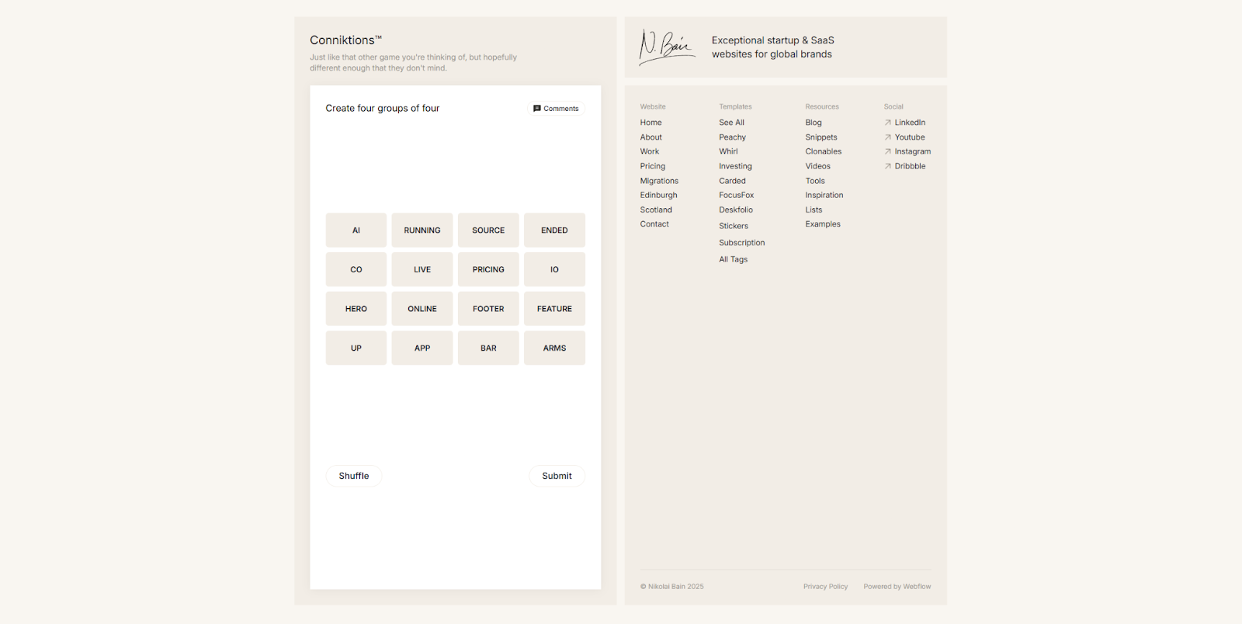Open the Privacy Policy link

click(825, 587)
